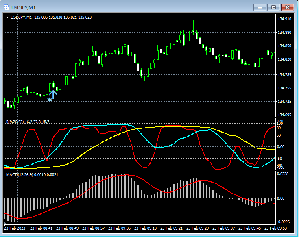Click the chart icon in the title bar

pyautogui.click(x=7, y=7)
